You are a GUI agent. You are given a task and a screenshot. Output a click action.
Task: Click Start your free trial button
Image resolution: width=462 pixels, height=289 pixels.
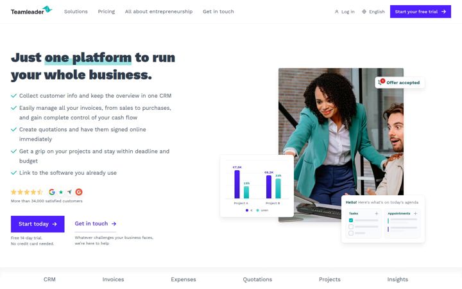point(420,12)
